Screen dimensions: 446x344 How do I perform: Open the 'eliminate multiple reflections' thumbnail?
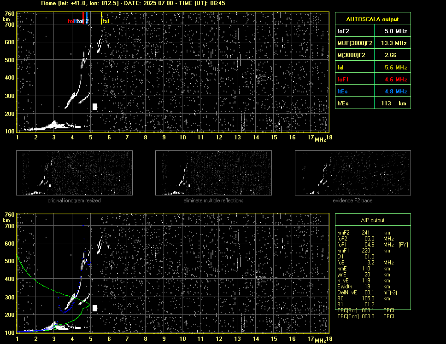[213, 173]
